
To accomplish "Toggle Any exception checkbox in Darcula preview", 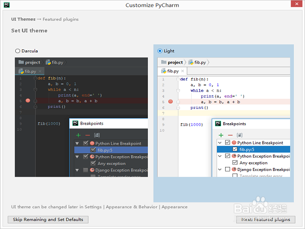I will (x=93, y=163).
